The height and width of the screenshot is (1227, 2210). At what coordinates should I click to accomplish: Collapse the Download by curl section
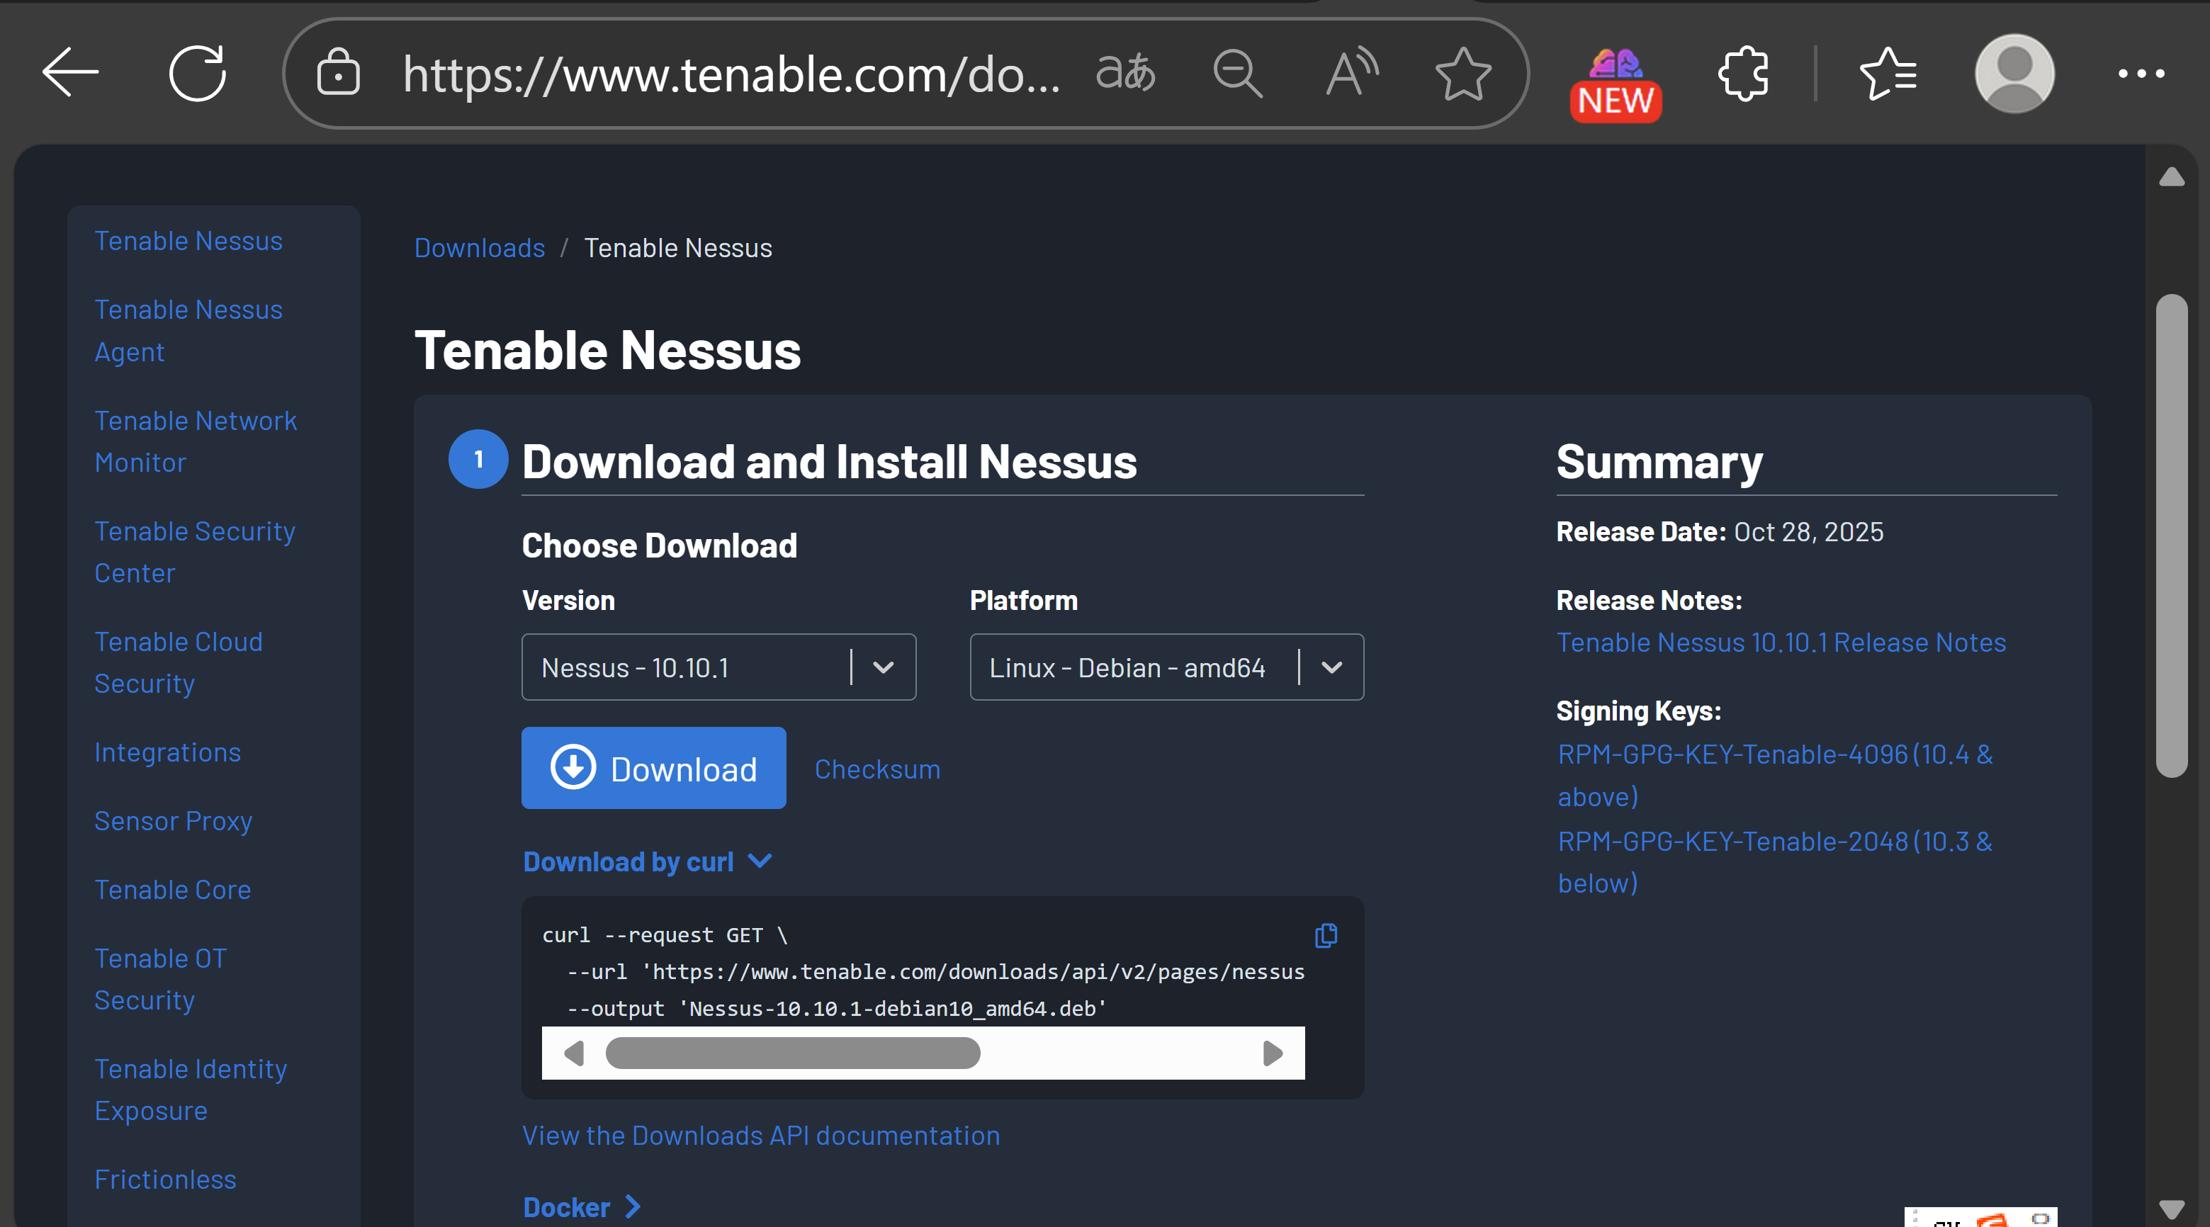(x=648, y=861)
